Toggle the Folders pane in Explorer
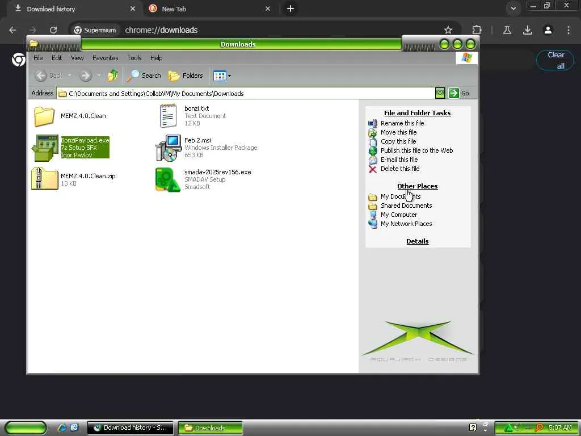The image size is (581, 436). click(x=186, y=76)
